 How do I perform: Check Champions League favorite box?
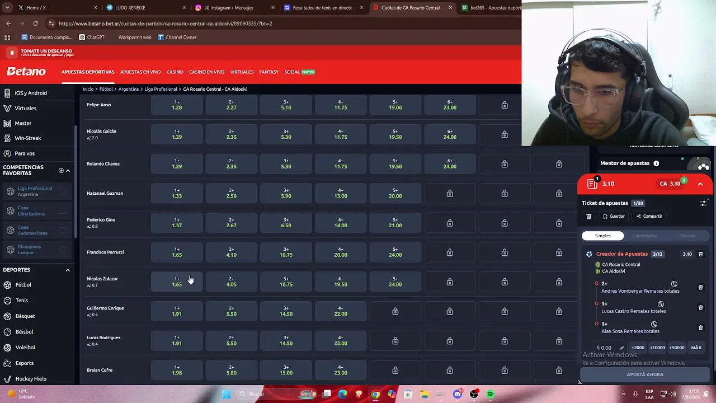click(x=63, y=250)
